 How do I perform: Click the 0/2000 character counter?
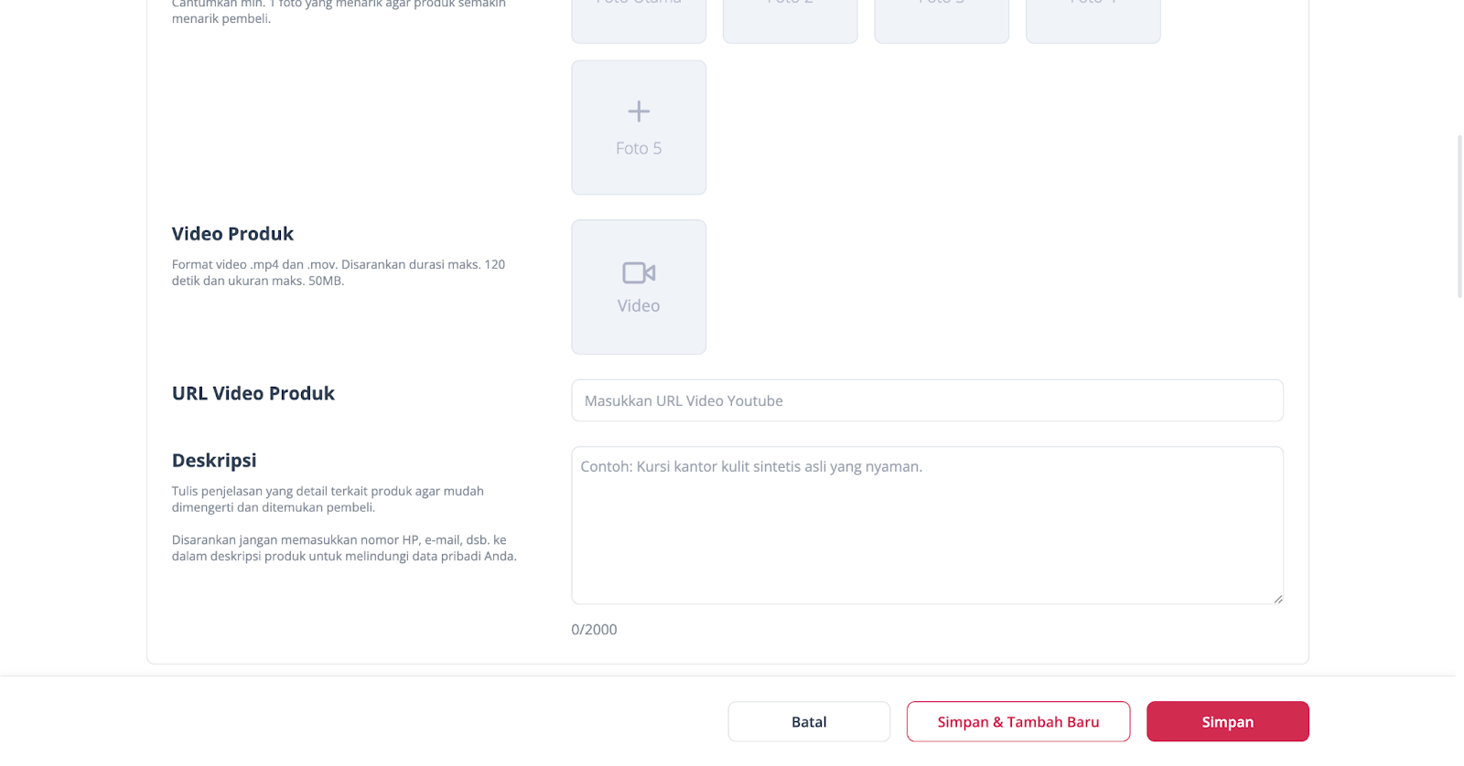coord(594,630)
